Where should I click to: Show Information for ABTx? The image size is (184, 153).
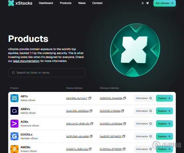tap(144, 98)
